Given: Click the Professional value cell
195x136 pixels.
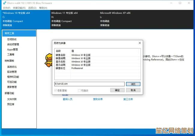Looking at the screenshot, I should click(x=77, y=68).
